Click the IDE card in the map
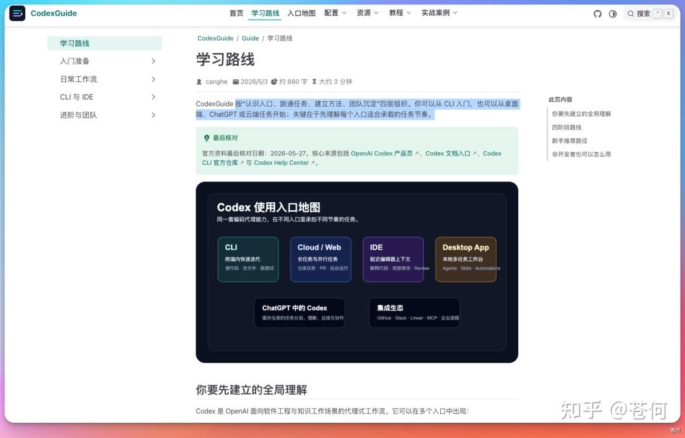This screenshot has height=438, width=685. (393, 259)
